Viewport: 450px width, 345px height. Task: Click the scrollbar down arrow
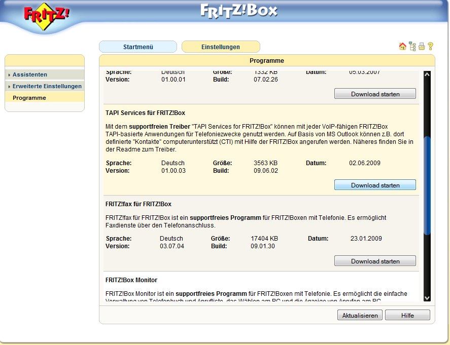[427, 298]
